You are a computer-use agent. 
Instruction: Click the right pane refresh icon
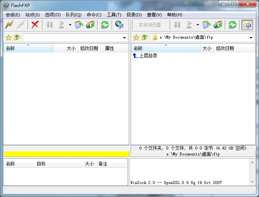232,25
